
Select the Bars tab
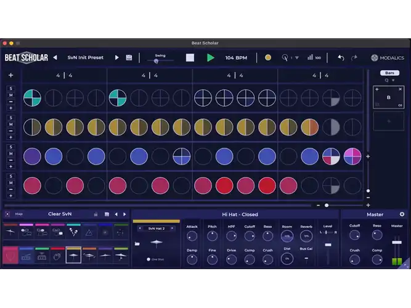point(389,73)
